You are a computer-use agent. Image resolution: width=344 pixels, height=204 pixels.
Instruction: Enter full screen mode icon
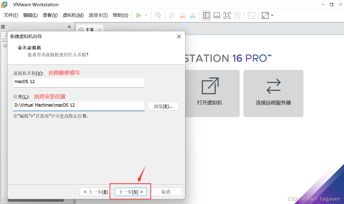(x=227, y=16)
